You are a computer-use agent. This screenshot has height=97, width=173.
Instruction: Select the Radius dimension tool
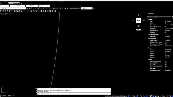pos(44,8)
